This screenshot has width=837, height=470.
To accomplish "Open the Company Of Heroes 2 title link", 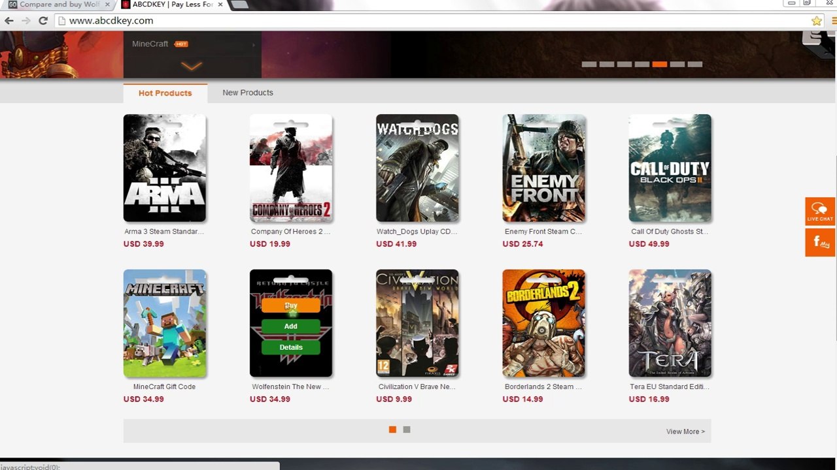I will pyautogui.click(x=290, y=232).
